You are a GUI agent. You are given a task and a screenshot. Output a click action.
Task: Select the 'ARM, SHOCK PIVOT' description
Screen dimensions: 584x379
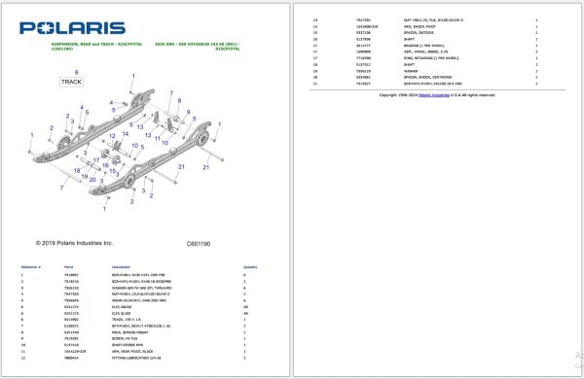(x=420, y=27)
